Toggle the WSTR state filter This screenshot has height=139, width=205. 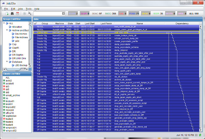coord(170,14)
